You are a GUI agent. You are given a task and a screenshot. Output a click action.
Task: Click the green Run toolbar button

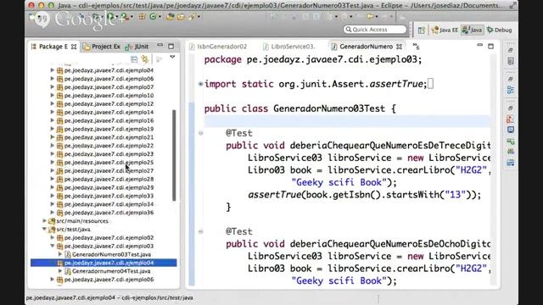pyautogui.click(x=111, y=16)
